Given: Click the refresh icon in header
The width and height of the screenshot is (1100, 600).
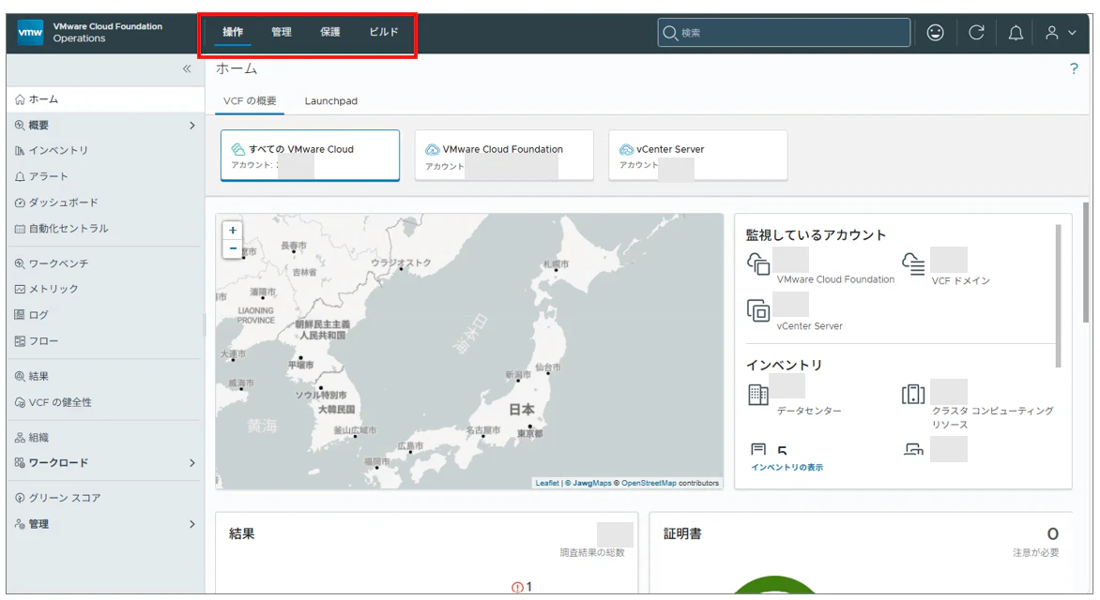Looking at the screenshot, I should [976, 32].
